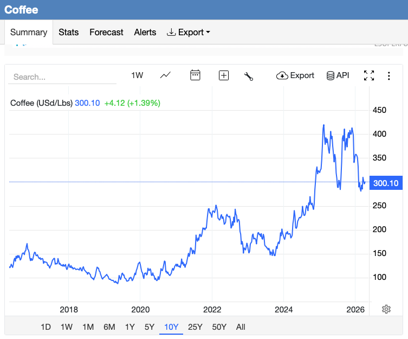This screenshot has width=408, height=339.
Task: Click the chart Export cloud button
Action: click(295, 75)
